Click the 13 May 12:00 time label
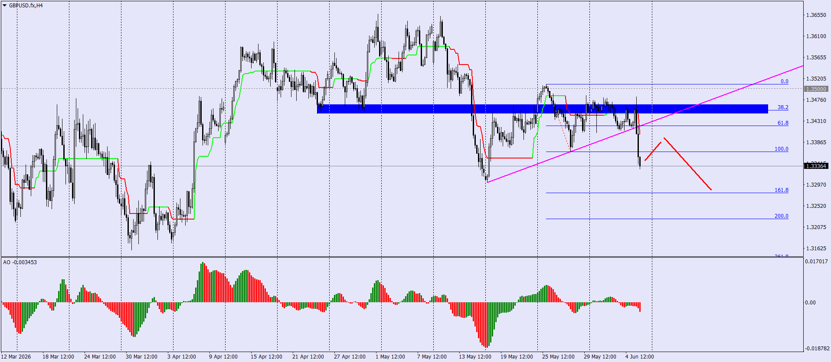The width and height of the screenshot is (831, 362). [x=475, y=357]
